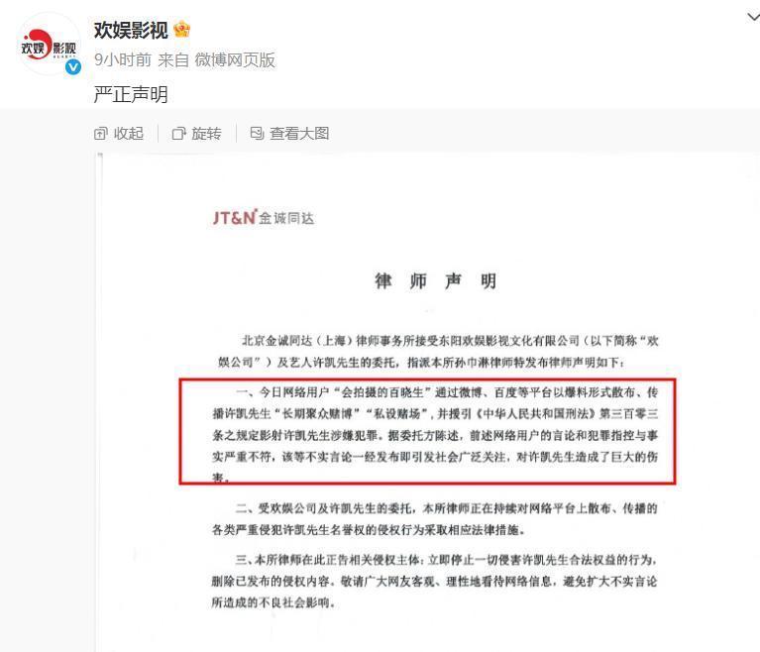Click the 严正声明 post text

tap(131, 94)
